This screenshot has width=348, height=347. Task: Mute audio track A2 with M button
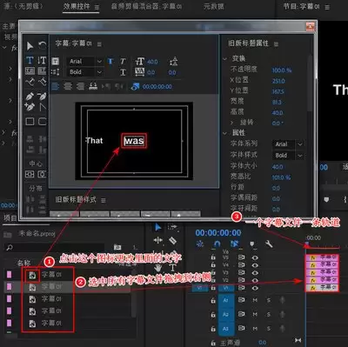click(x=255, y=314)
